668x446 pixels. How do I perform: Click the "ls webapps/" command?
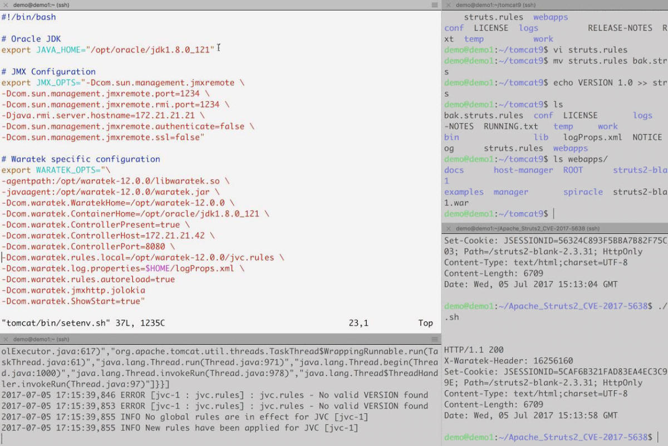(x=581, y=159)
